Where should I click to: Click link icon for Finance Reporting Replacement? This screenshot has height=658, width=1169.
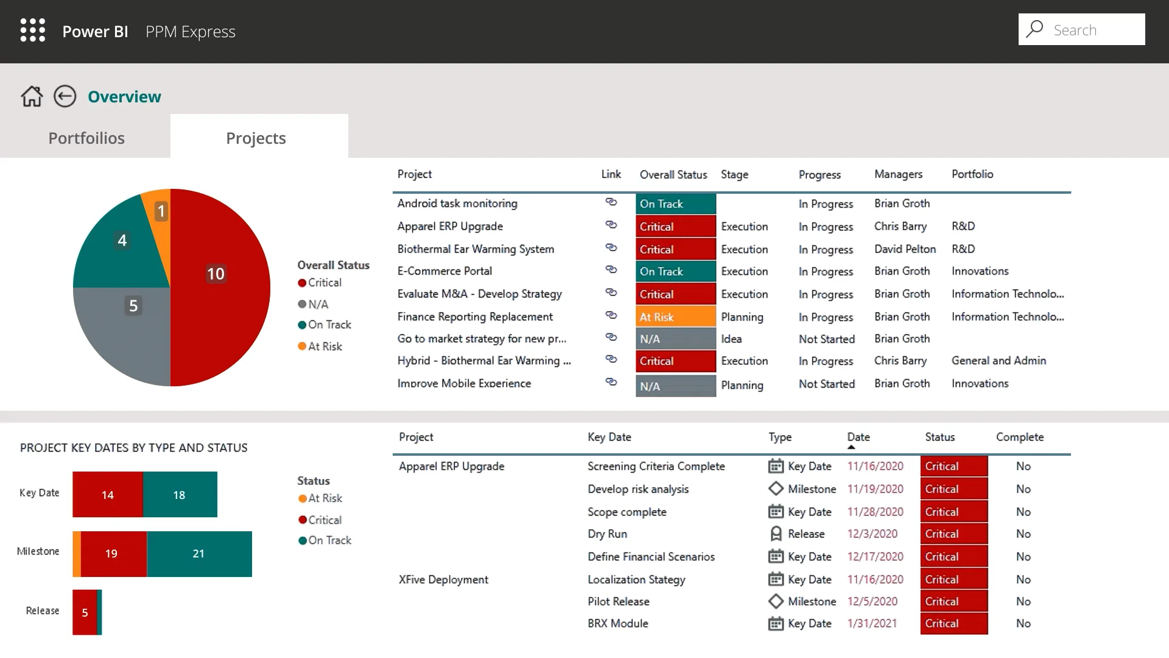pyautogui.click(x=611, y=316)
